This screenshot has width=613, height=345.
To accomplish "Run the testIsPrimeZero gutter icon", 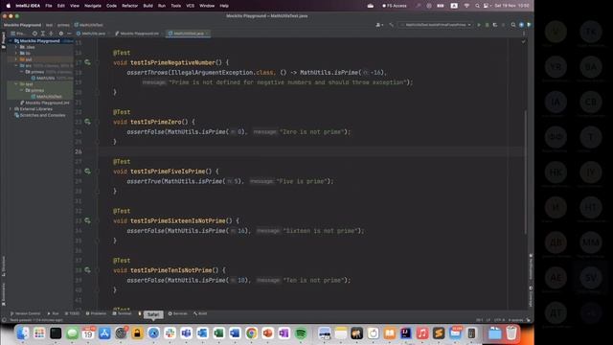I will (87, 122).
